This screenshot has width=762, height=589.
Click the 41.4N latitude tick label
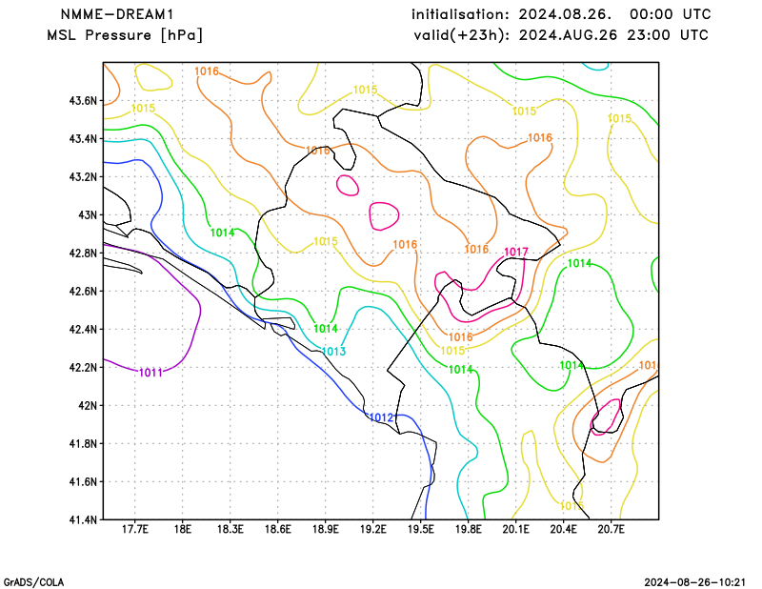[83, 519]
